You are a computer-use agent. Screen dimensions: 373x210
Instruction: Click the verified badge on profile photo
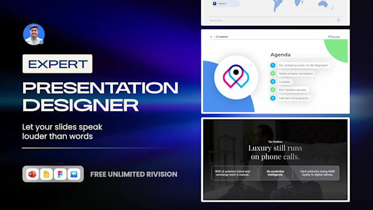pos(41,42)
